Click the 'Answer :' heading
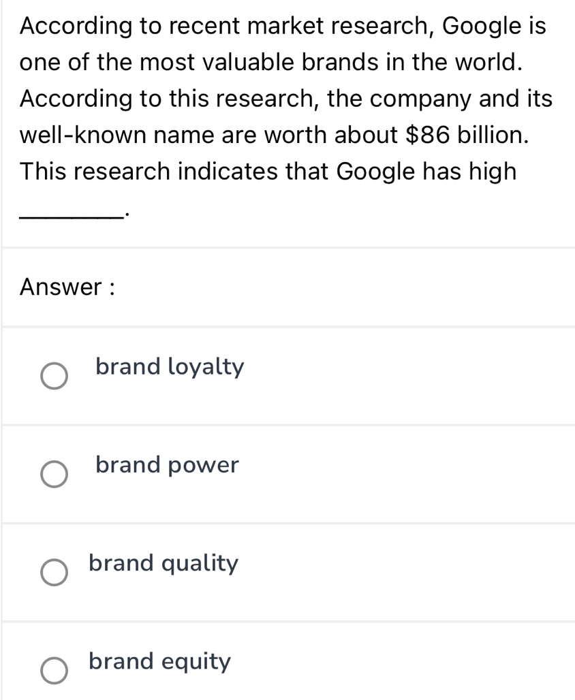Image resolution: width=575 pixels, height=700 pixels. [x=67, y=287]
